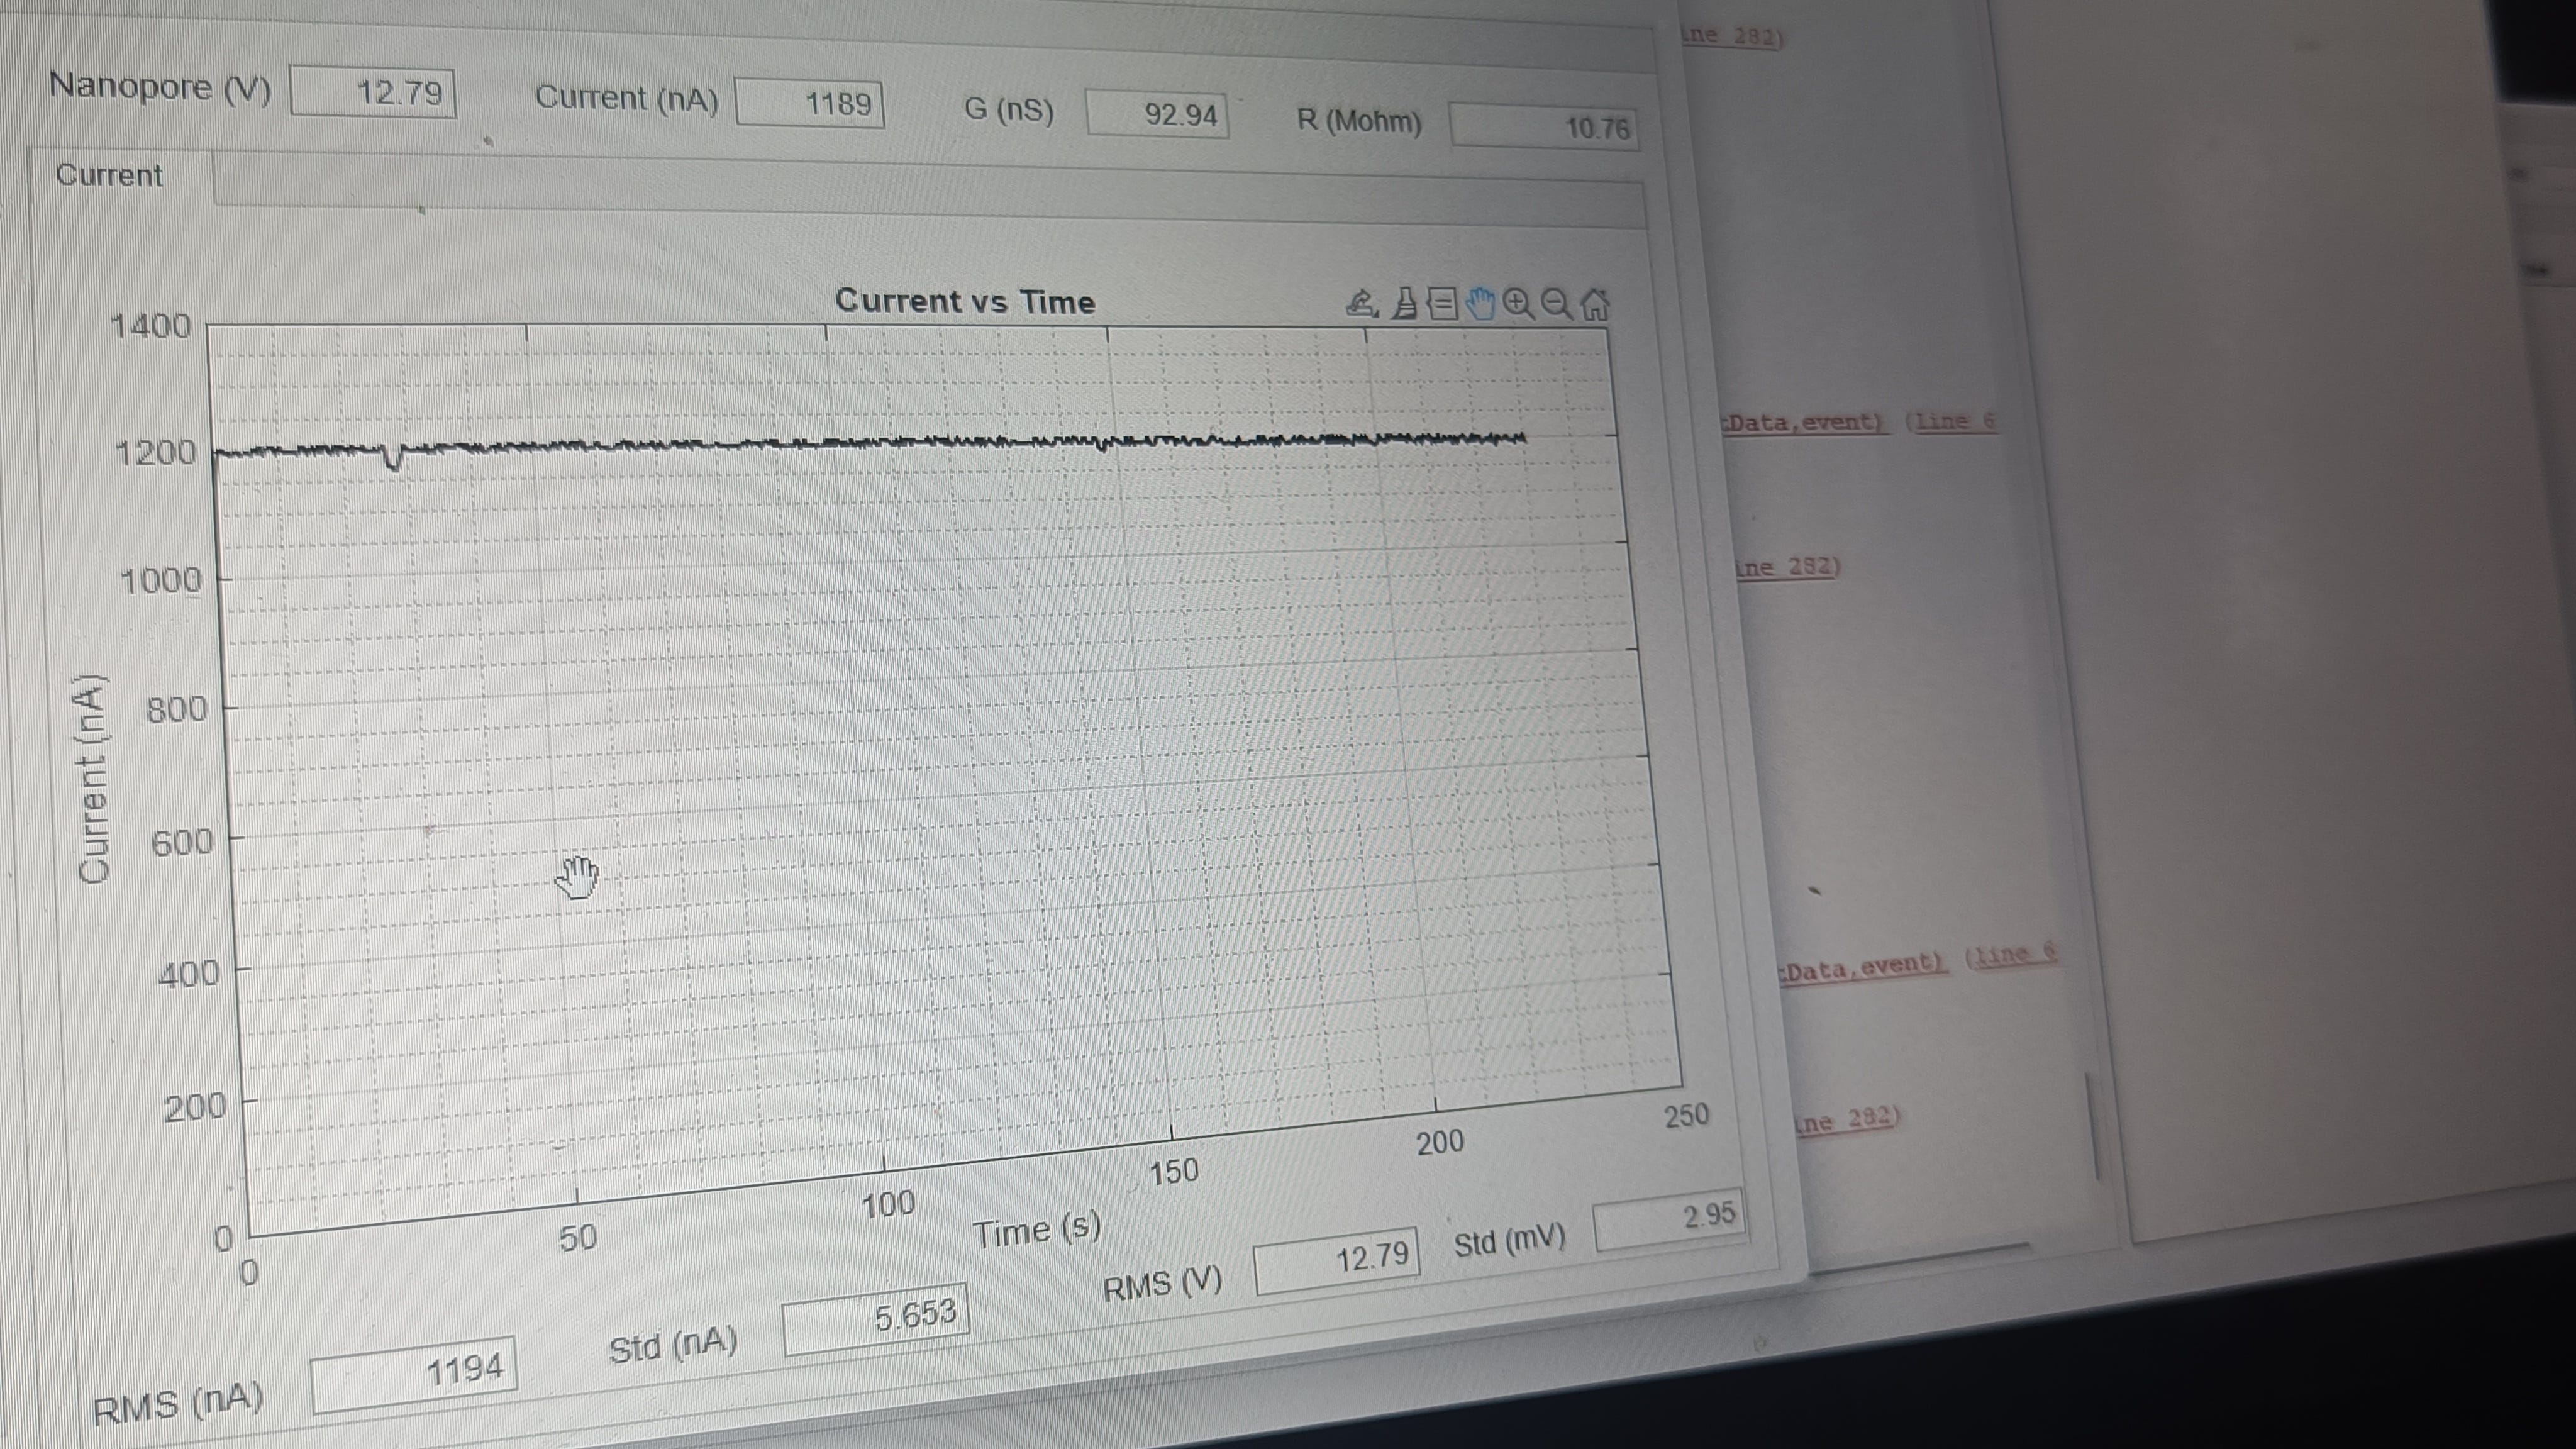Click the dip in the current trace
The width and height of the screenshot is (2576, 1449).
(x=394, y=459)
